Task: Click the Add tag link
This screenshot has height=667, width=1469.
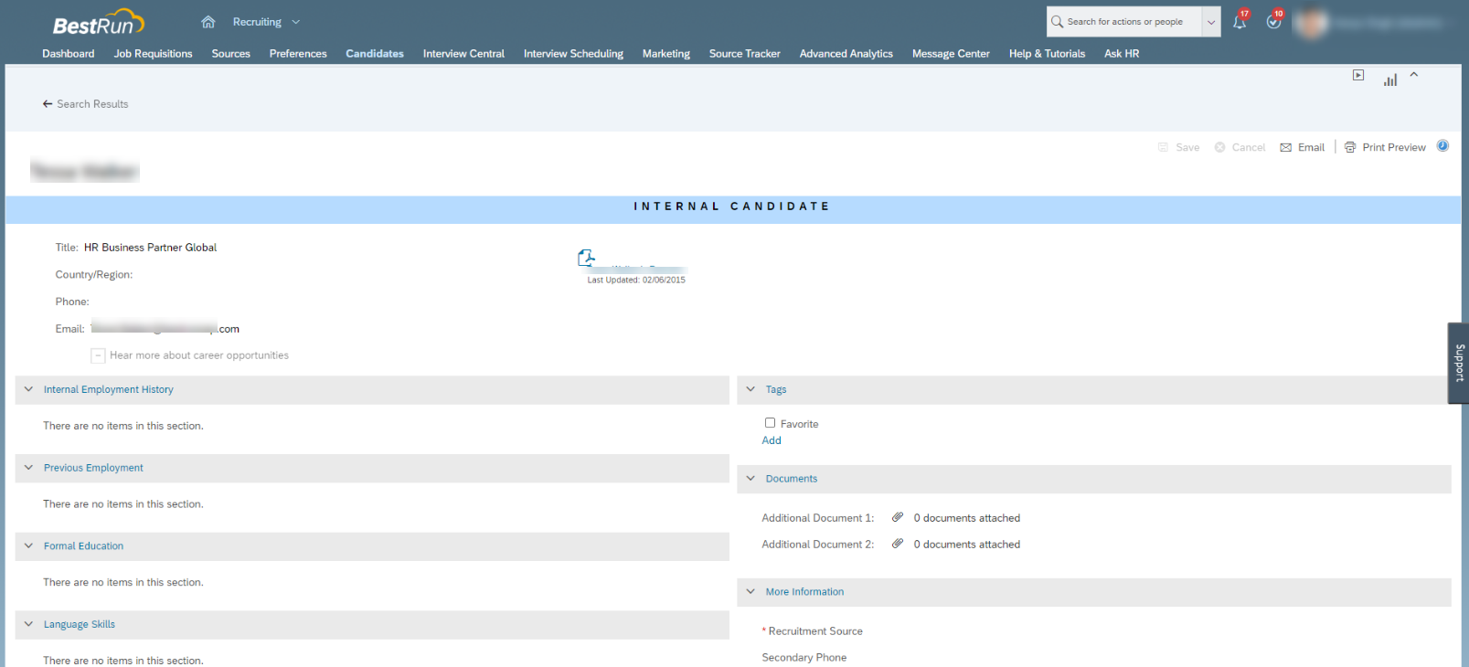Action: click(772, 440)
